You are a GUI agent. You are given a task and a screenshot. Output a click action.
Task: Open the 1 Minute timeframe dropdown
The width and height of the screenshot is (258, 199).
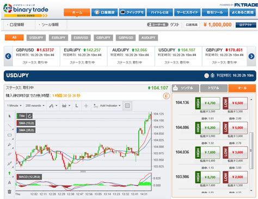(x=14, y=105)
